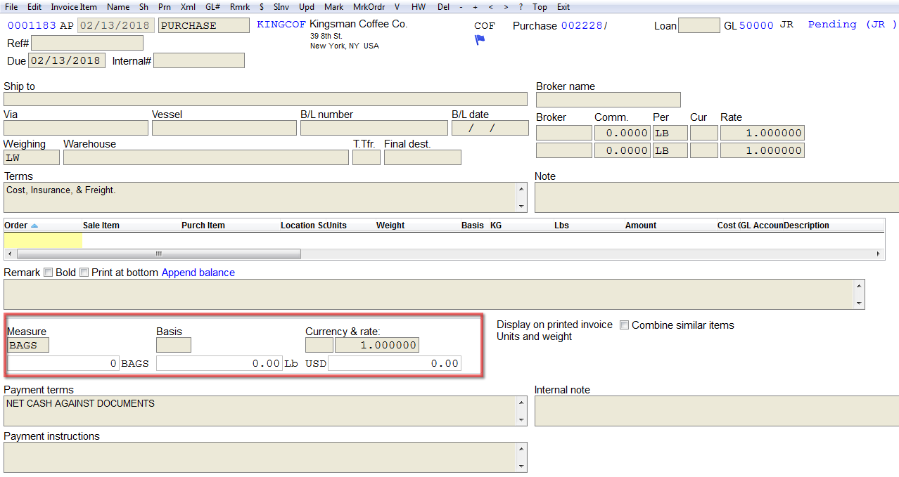
Task: Click the Order column sort arrow
Action: point(34,226)
